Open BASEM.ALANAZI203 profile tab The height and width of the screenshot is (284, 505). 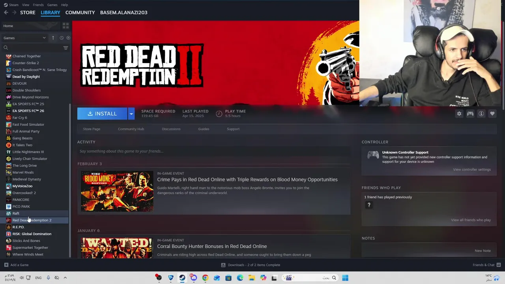click(x=124, y=13)
